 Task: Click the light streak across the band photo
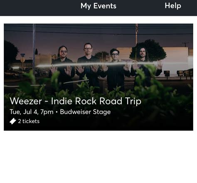tap(97, 64)
